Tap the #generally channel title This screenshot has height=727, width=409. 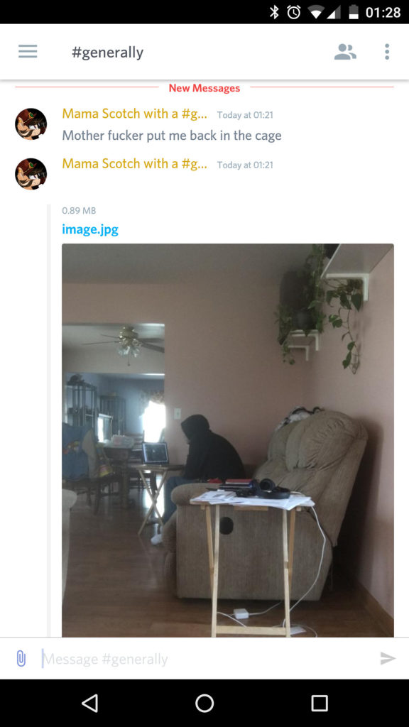[x=108, y=53]
